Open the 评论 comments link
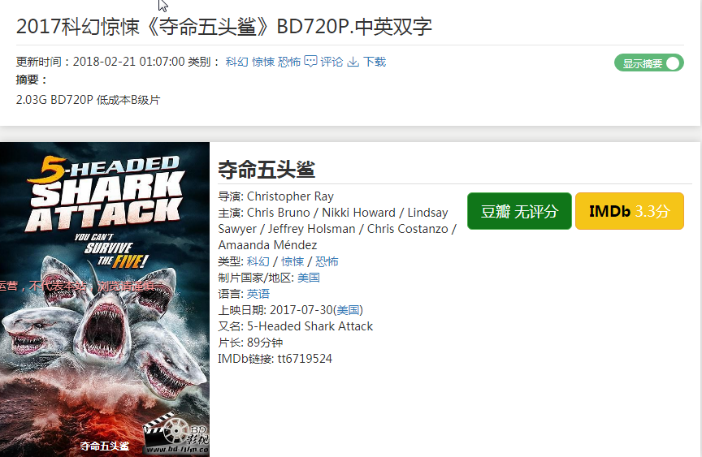 pyautogui.click(x=331, y=62)
